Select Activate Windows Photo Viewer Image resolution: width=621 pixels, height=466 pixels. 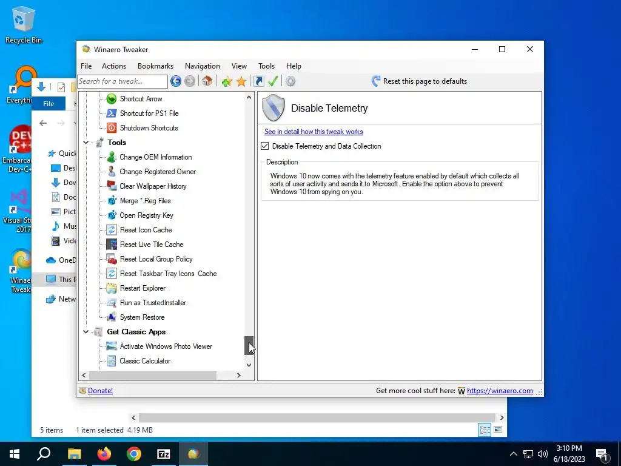point(166,346)
